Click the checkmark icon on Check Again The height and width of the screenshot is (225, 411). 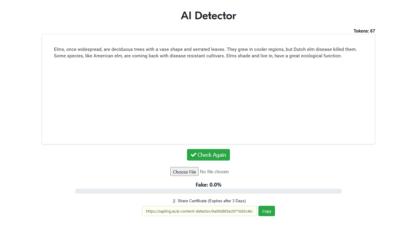pyautogui.click(x=193, y=155)
